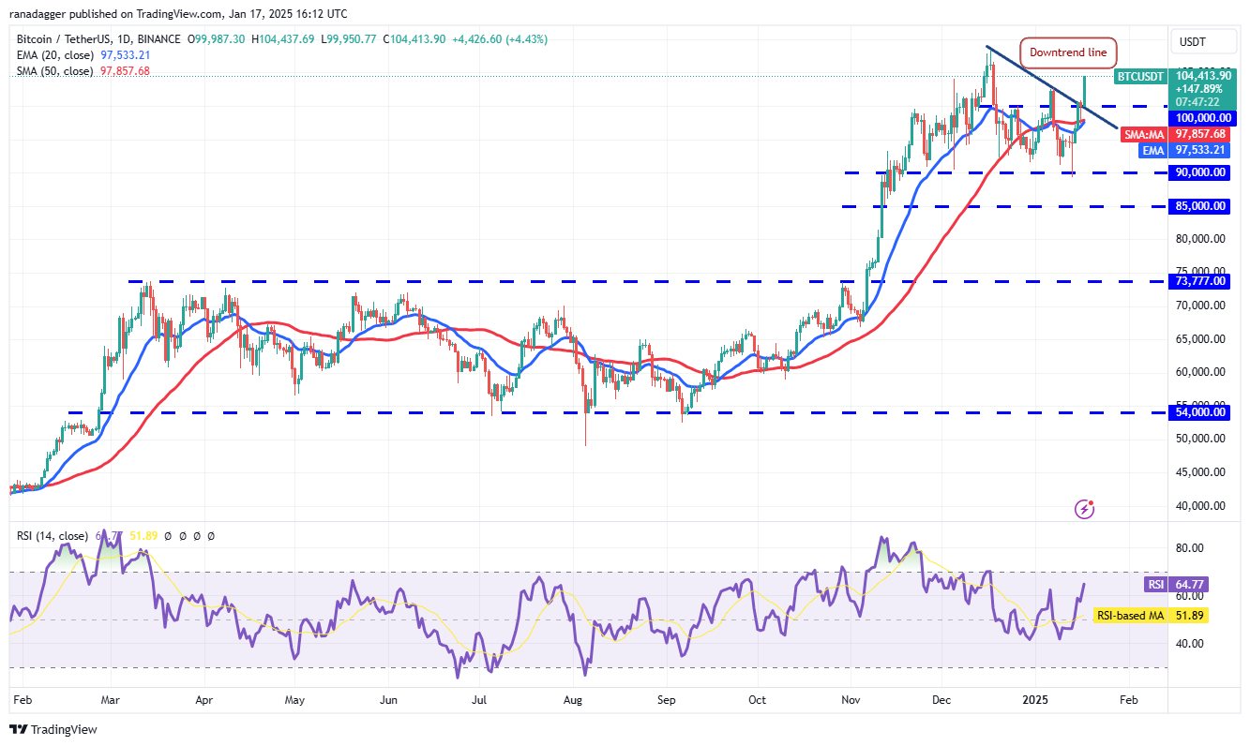Click the blue EMA 97,533.21 price tag

1184,150
